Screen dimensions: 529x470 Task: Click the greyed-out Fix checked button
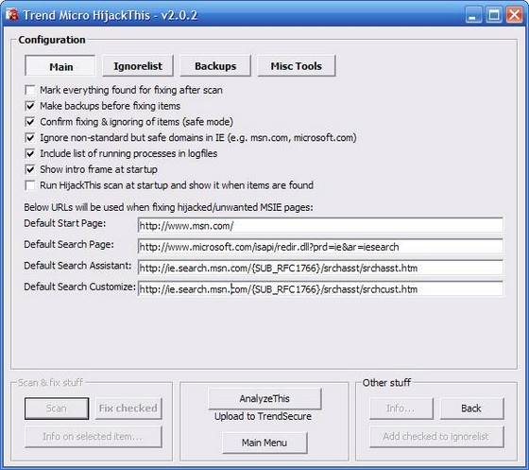(x=128, y=409)
